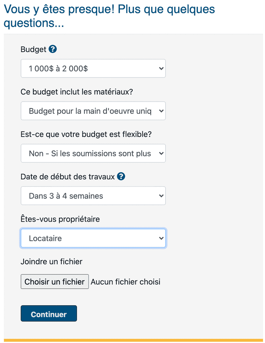
Task: Open the Date de début des travaux dropdown
Action: point(93,196)
